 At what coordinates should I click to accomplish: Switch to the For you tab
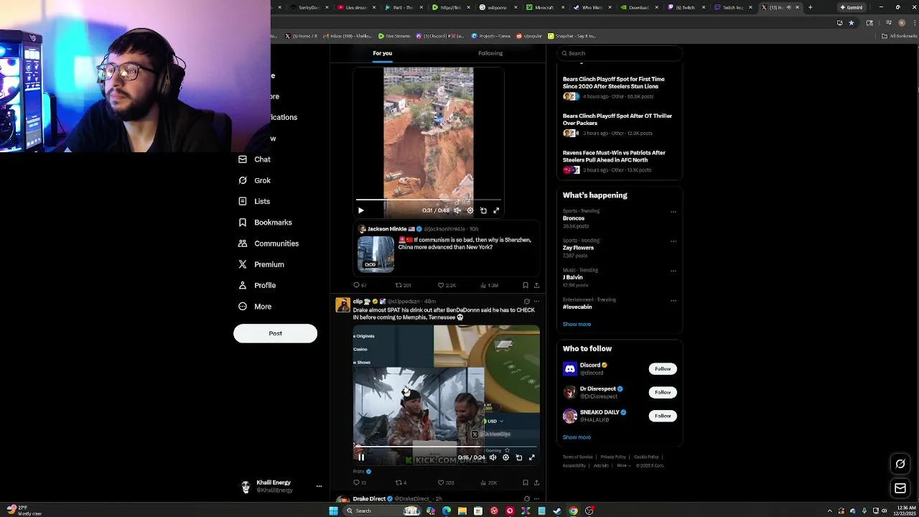coord(382,53)
